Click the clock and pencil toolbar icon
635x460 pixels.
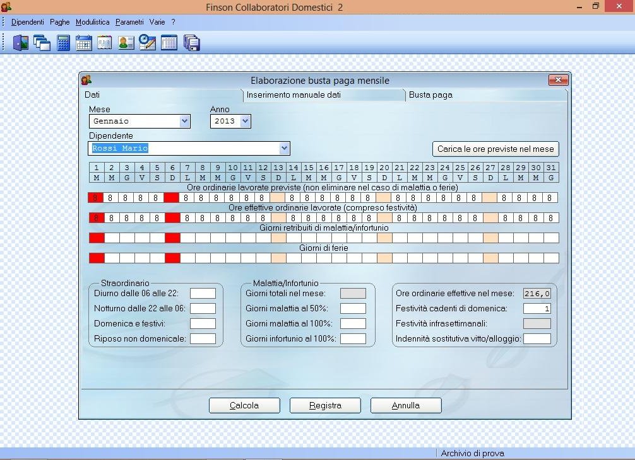[147, 42]
